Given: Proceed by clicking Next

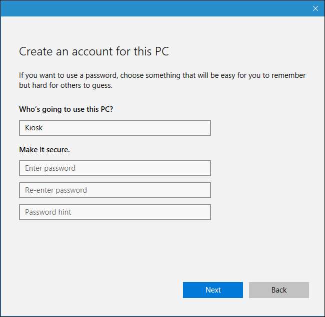Looking at the screenshot, I should (x=212, y=290).
